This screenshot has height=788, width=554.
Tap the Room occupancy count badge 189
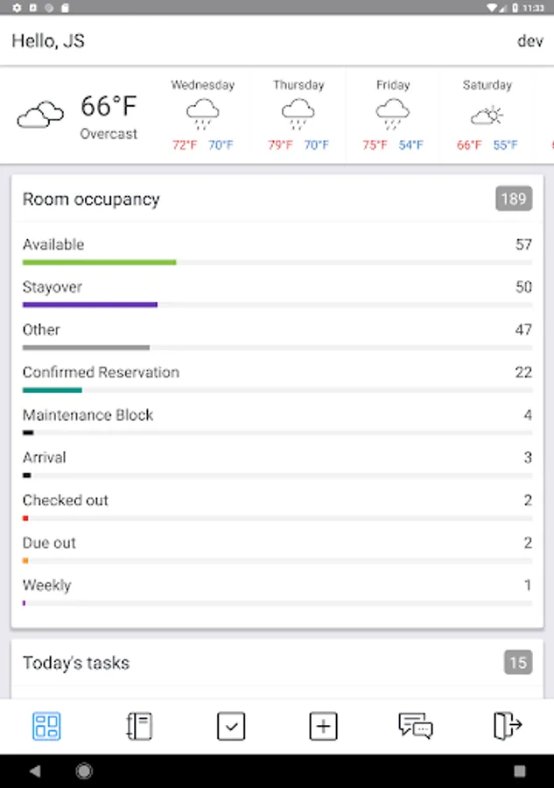coord(513,199)
